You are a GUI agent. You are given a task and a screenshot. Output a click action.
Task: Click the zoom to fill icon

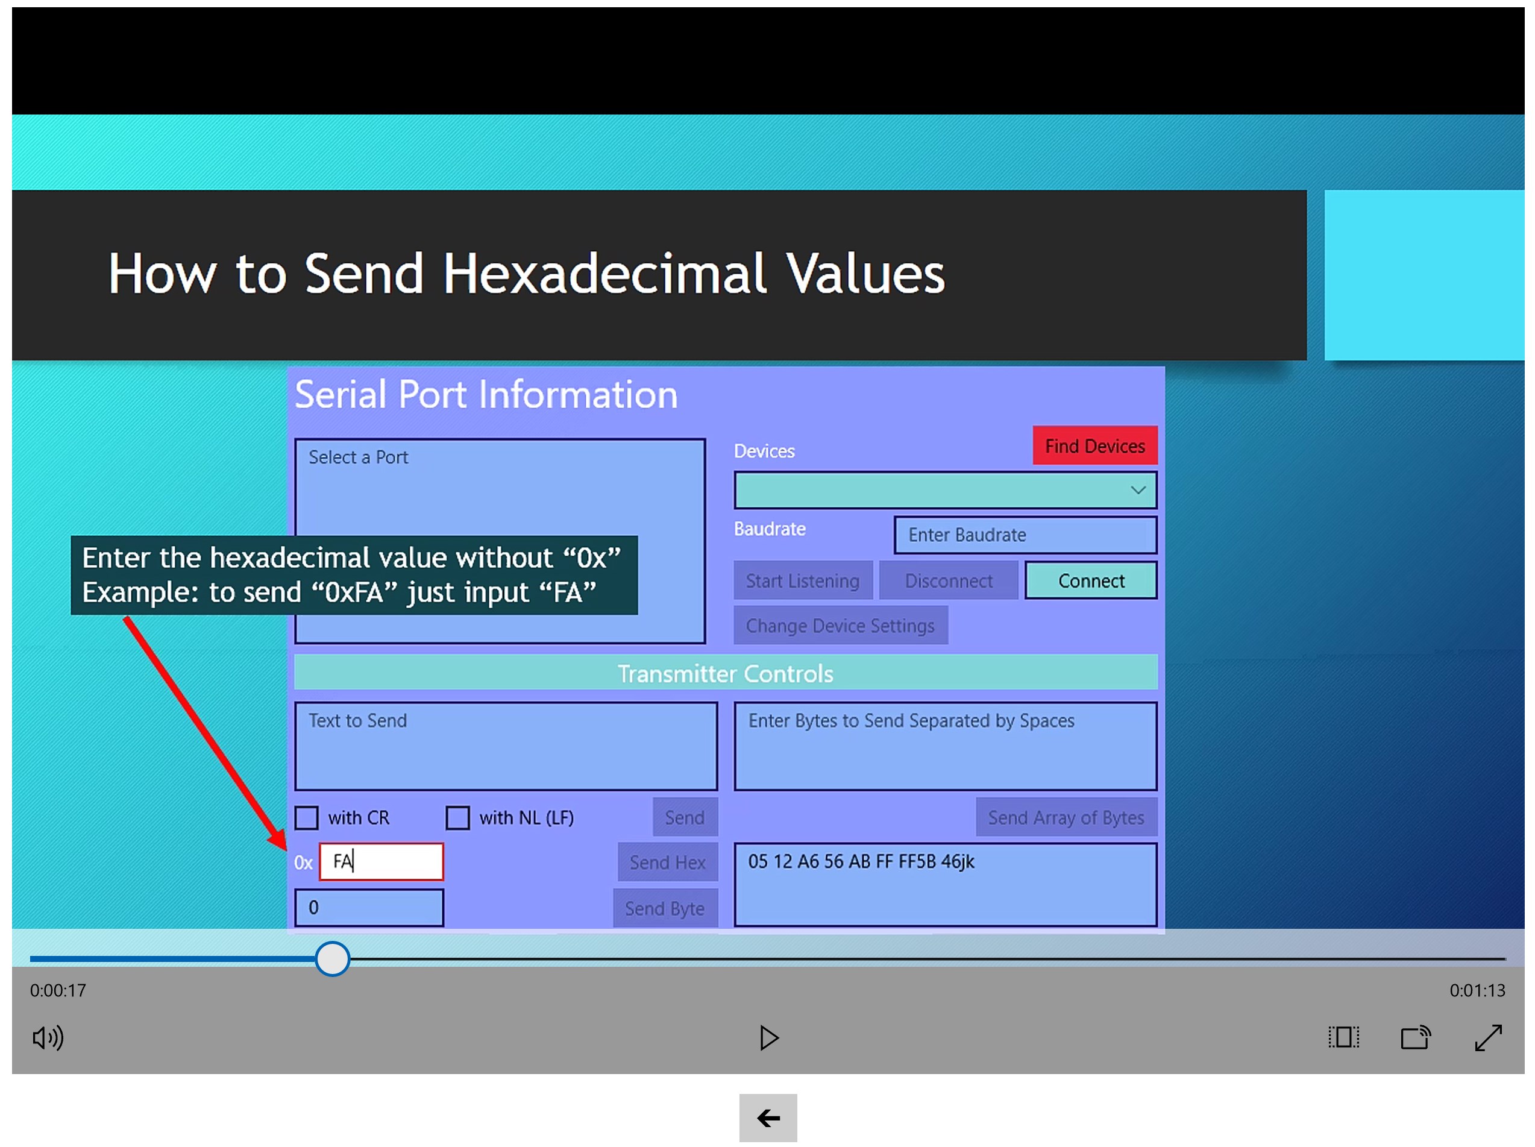(1343, 1037)
